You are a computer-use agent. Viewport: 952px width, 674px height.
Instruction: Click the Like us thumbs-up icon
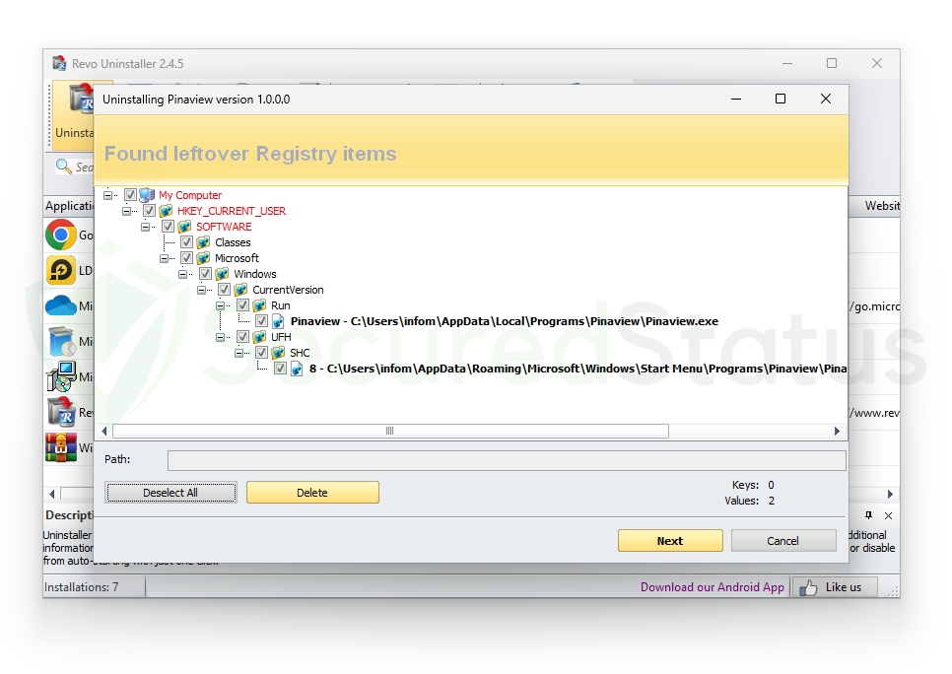[808, 587]
